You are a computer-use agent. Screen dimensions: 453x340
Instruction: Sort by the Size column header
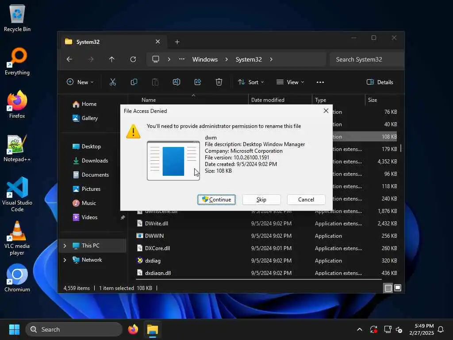tap(372, 100)
